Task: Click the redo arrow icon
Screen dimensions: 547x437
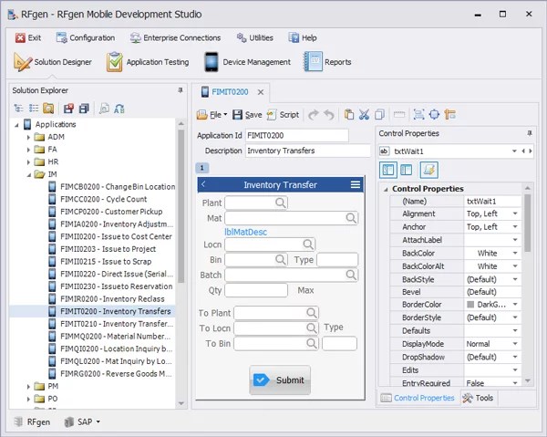Action: [314, 114]
